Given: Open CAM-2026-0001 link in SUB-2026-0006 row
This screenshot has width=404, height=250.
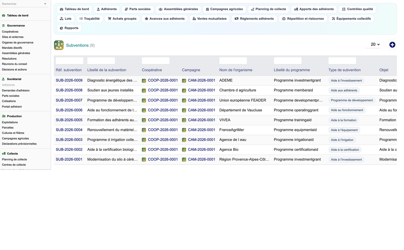Looking at the screenshot, I should [x=202, y=110].
